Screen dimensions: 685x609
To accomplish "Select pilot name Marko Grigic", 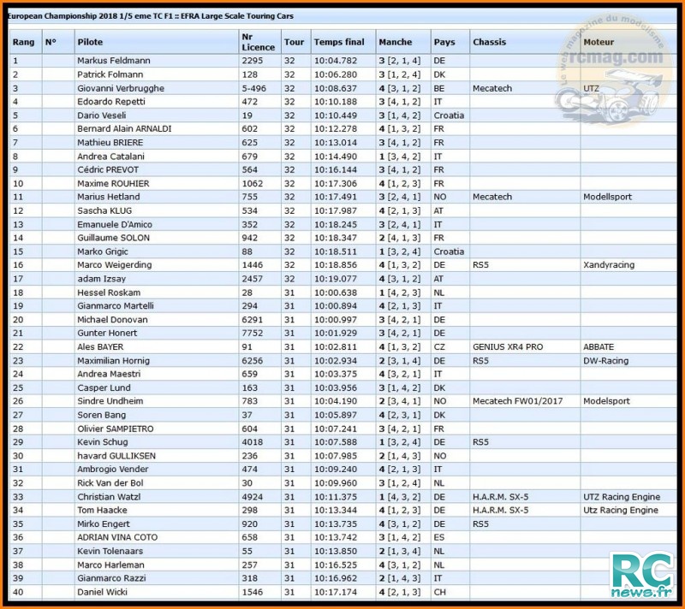I will tap(103, 251).
